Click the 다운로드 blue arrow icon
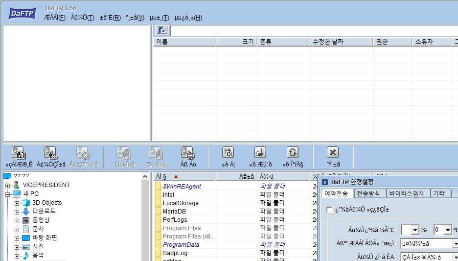 tap(26, 212)
